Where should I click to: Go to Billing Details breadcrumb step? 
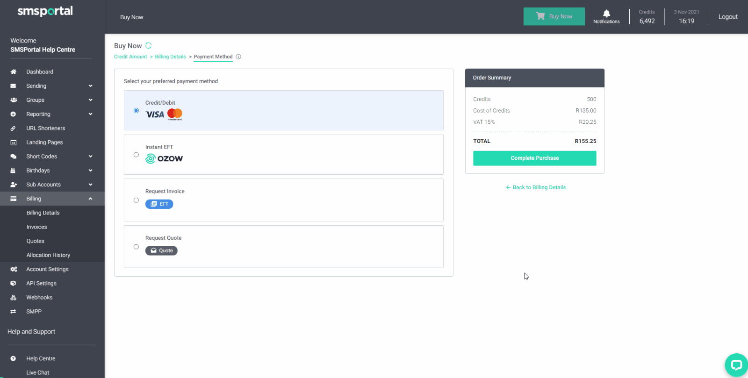click(x=170, y=57)
